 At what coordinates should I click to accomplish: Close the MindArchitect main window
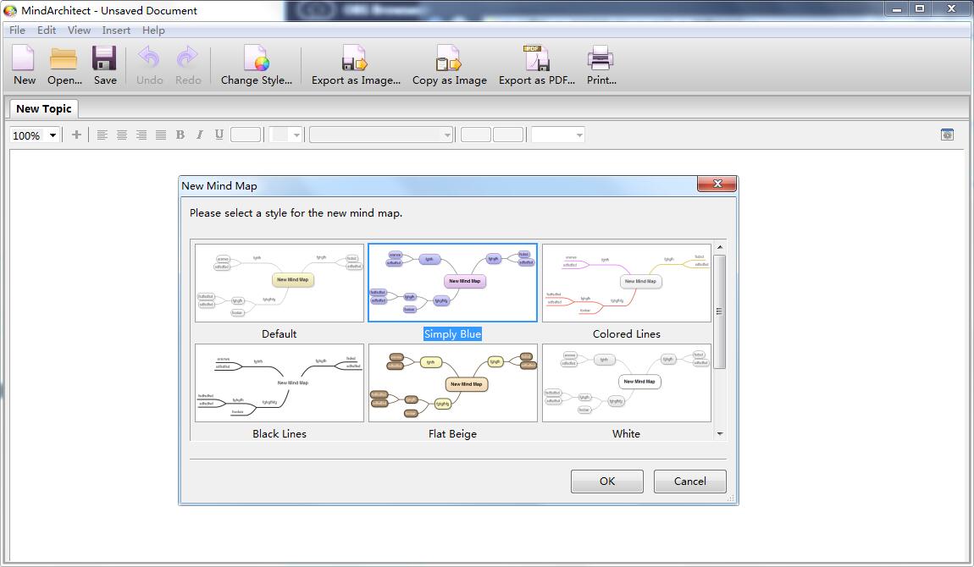tap(951, 8)
